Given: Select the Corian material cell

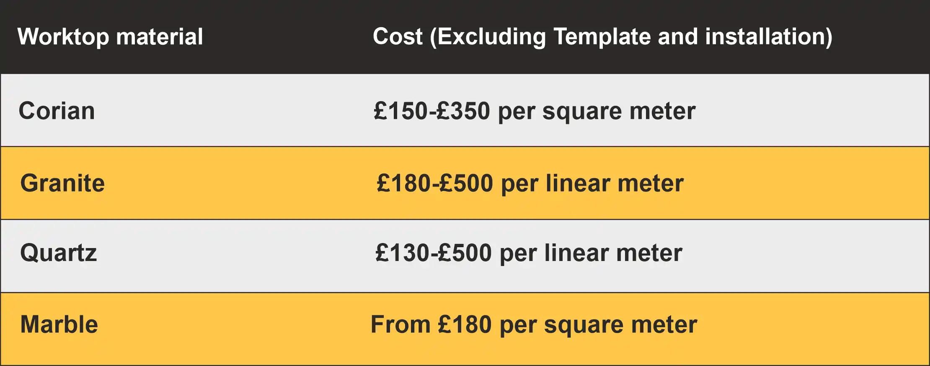Looking at the screenshot, I should point(57,111).
